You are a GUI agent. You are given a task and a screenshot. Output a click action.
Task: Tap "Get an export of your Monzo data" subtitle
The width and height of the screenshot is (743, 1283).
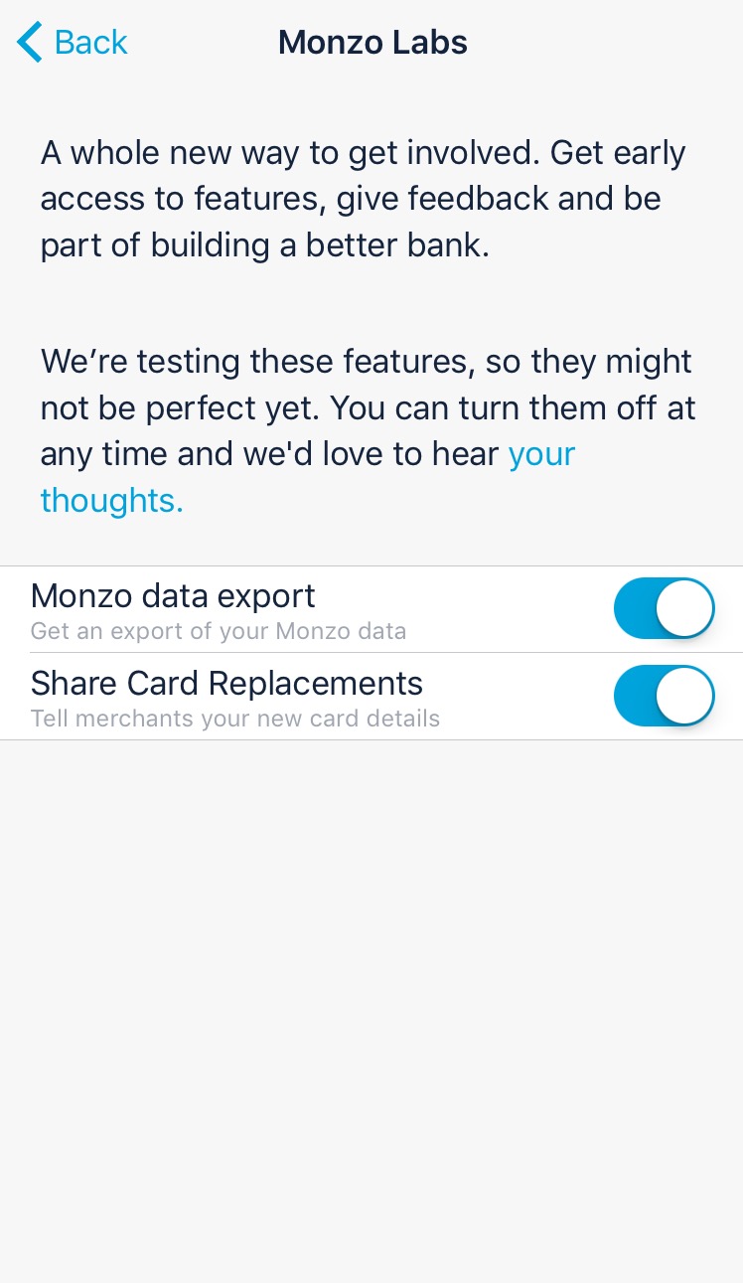[219, 631]
